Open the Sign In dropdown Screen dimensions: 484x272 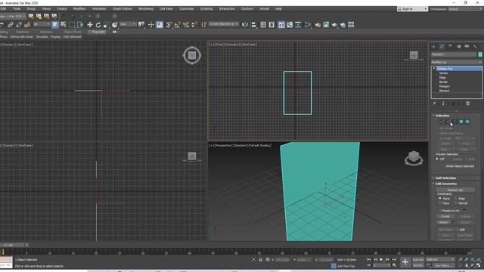click(412, 9)
